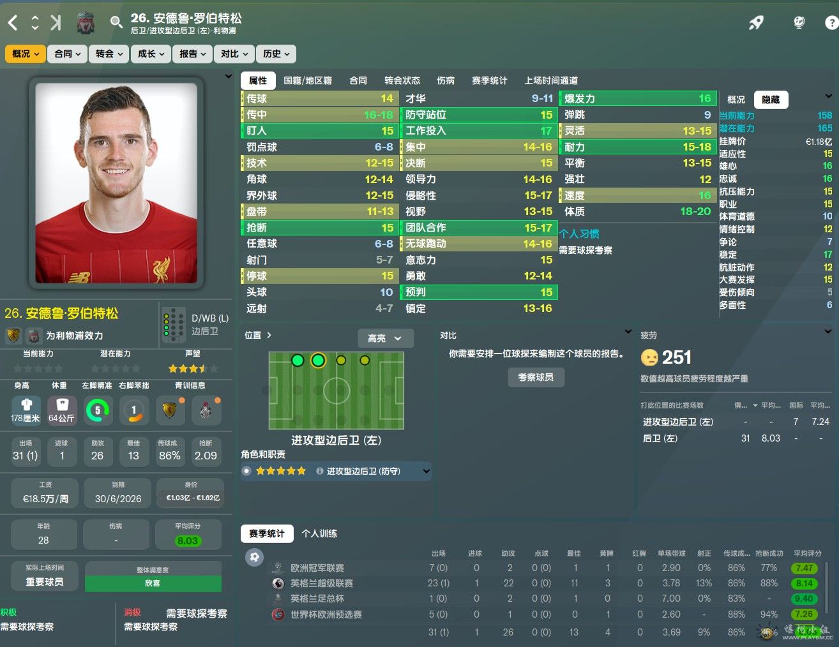Click the green 欣喜 satisfaction bar
Screen dimensions: 839x647
153,583
